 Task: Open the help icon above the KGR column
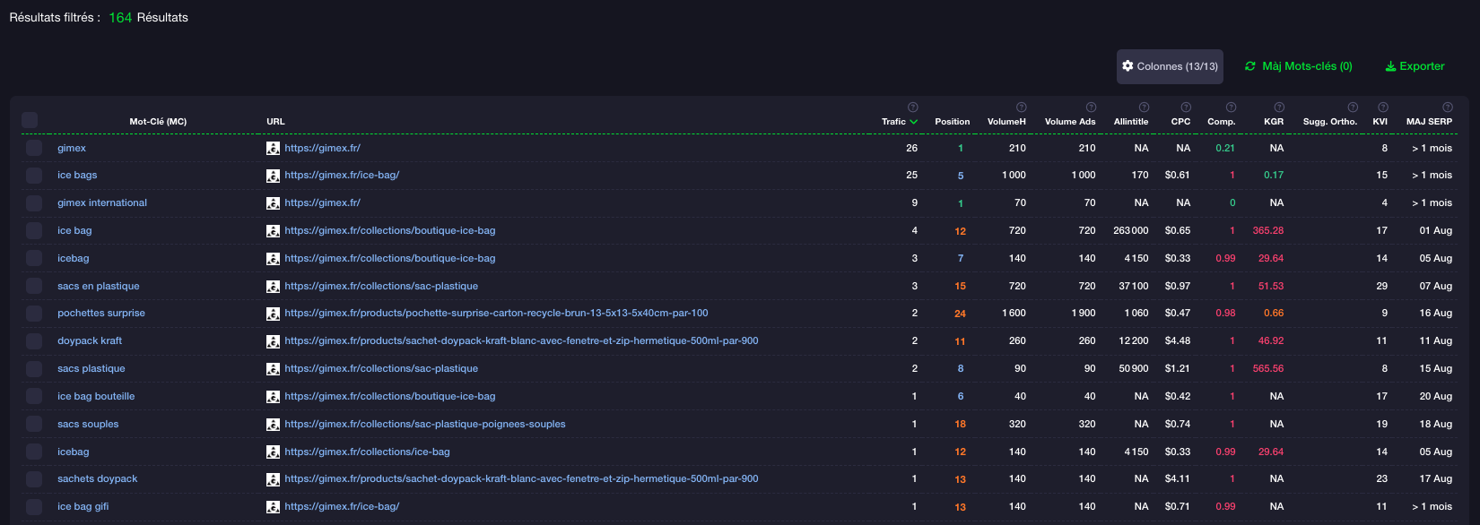(x=1278, y=108)
